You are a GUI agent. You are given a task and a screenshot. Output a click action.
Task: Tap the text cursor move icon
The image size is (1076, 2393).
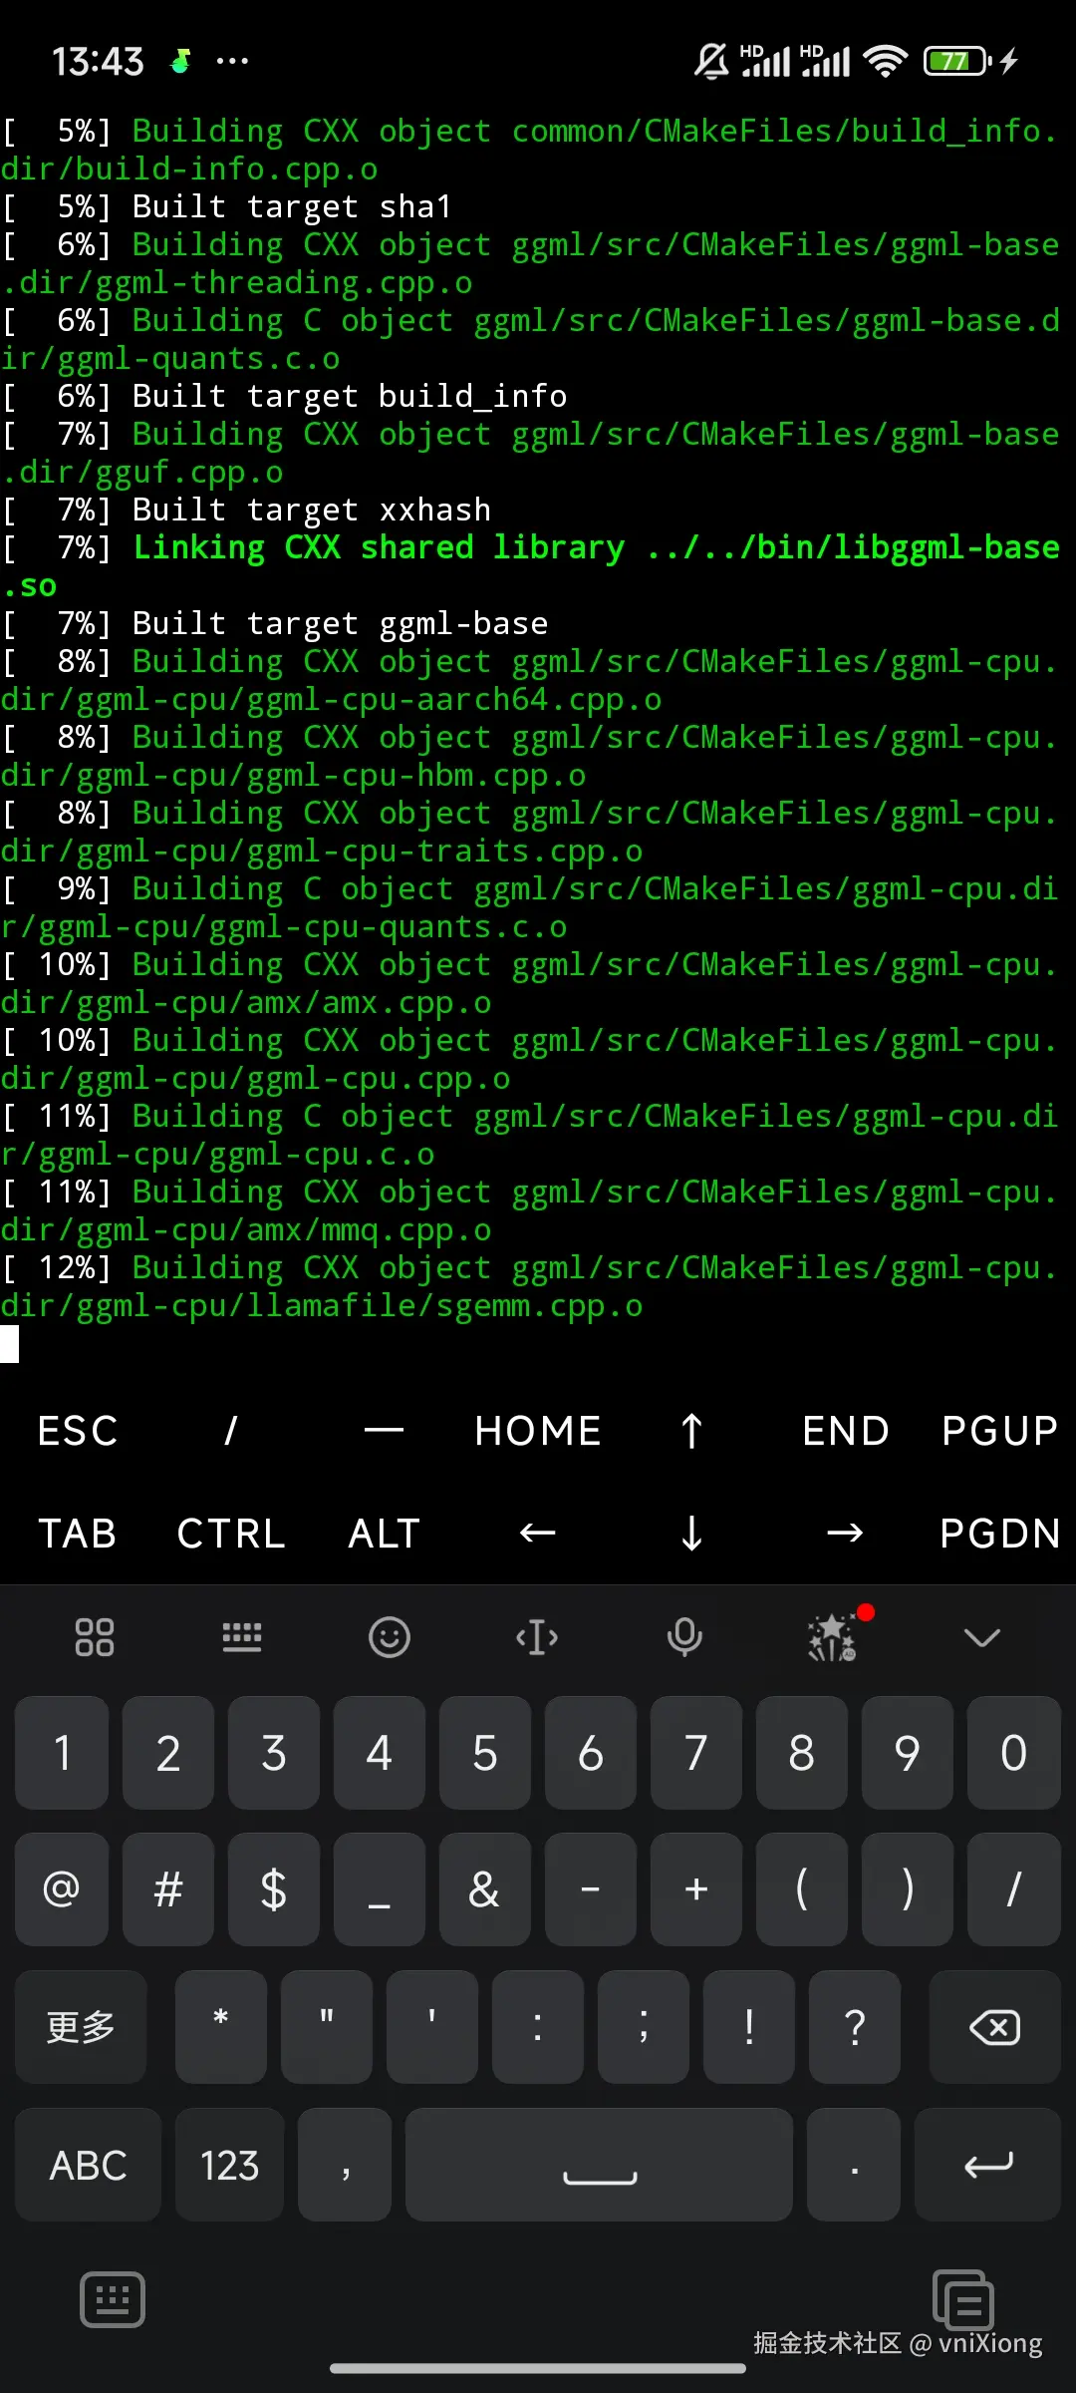pos(537,1637)
